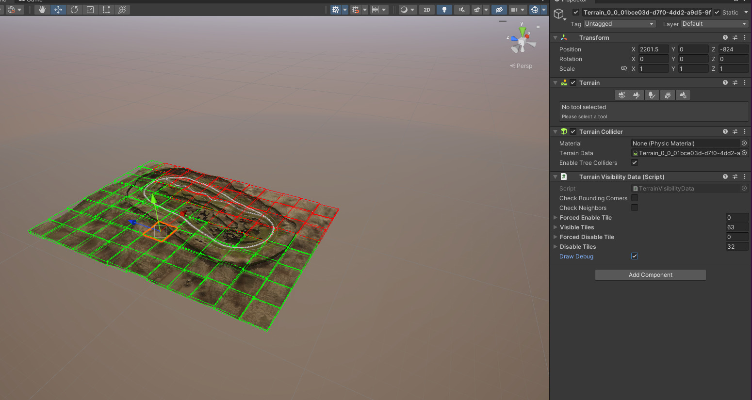Click the Create Neighbor Terrains tool

coord(621,96)
